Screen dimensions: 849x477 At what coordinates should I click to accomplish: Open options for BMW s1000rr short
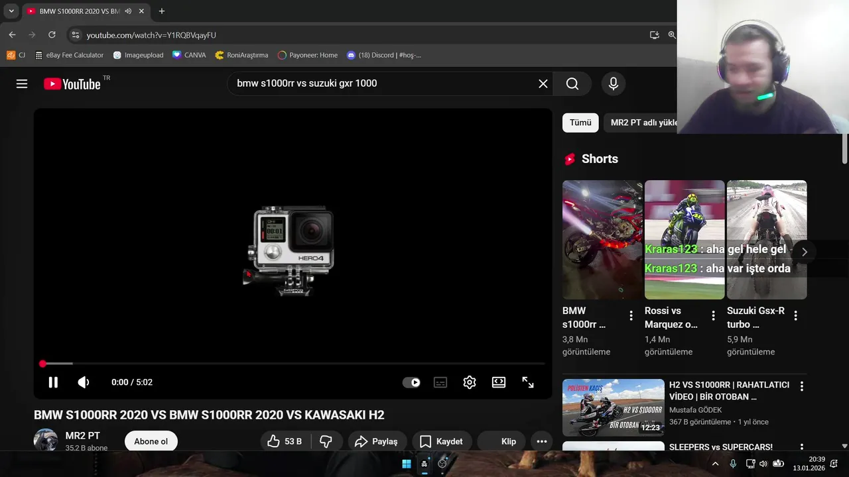[x=631, y=316]
